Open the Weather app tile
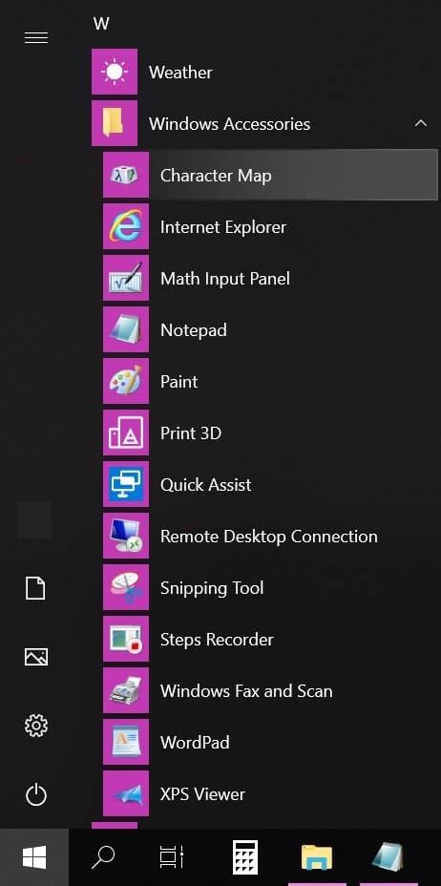441x886 pixels. tap(114, 72)
